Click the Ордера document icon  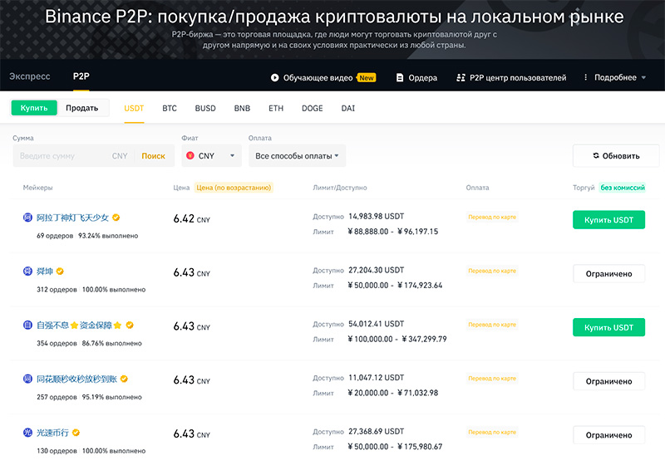(x=400, y=77)
